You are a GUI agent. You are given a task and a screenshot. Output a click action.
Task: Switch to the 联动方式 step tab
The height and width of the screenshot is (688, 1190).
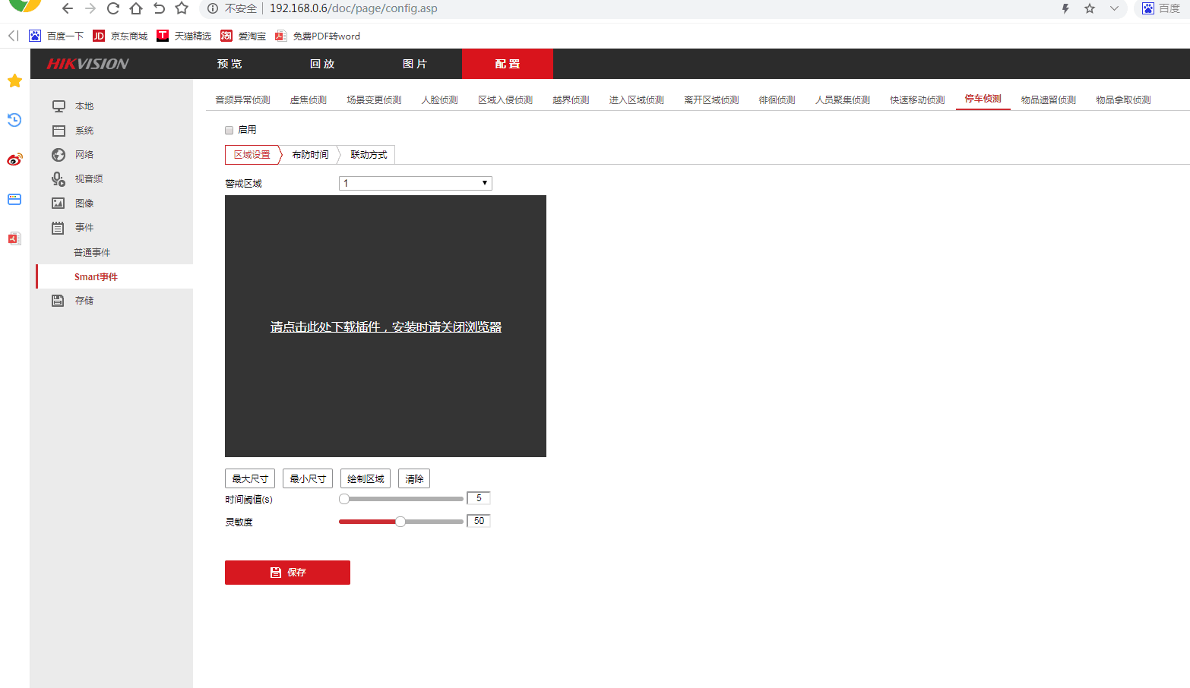coord(369,155)
